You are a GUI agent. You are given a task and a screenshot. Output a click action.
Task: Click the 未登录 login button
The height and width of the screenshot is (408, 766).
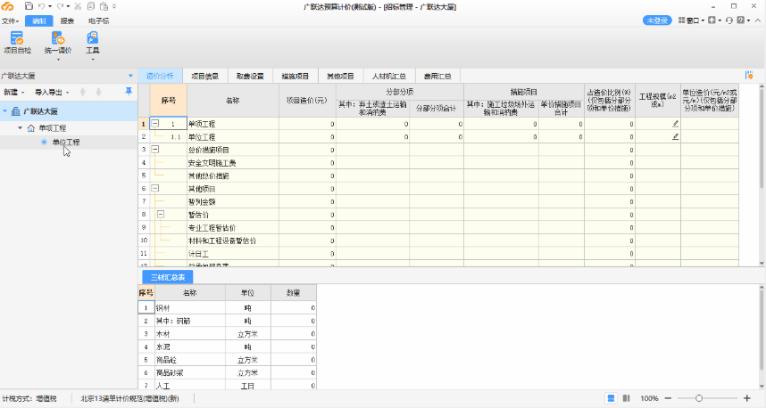(x=657, y=20)
